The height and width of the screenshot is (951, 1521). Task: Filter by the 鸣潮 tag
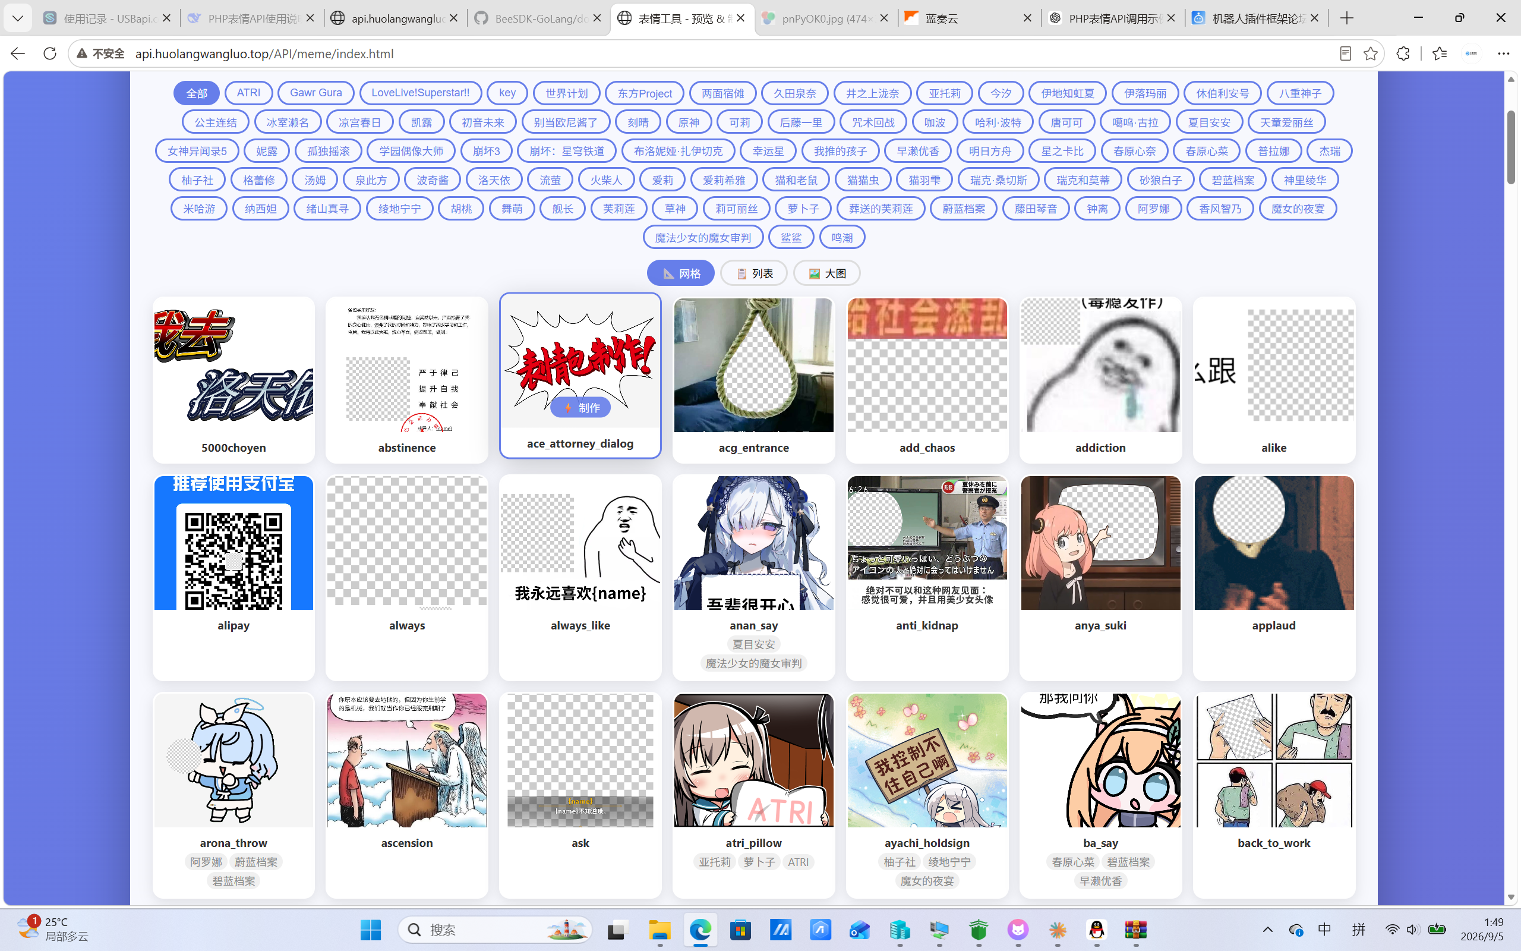click(x=842, y=238)
